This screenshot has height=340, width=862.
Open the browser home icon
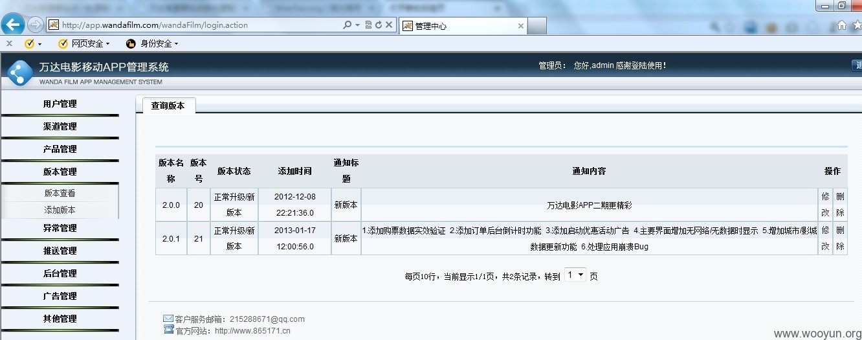842,26
